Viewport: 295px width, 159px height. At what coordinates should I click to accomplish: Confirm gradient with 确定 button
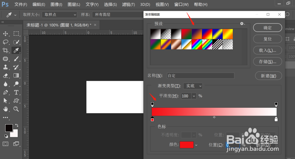click(268, 28)
